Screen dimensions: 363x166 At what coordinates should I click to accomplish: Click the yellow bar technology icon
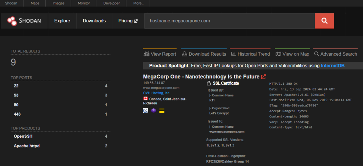click(162, 111)
